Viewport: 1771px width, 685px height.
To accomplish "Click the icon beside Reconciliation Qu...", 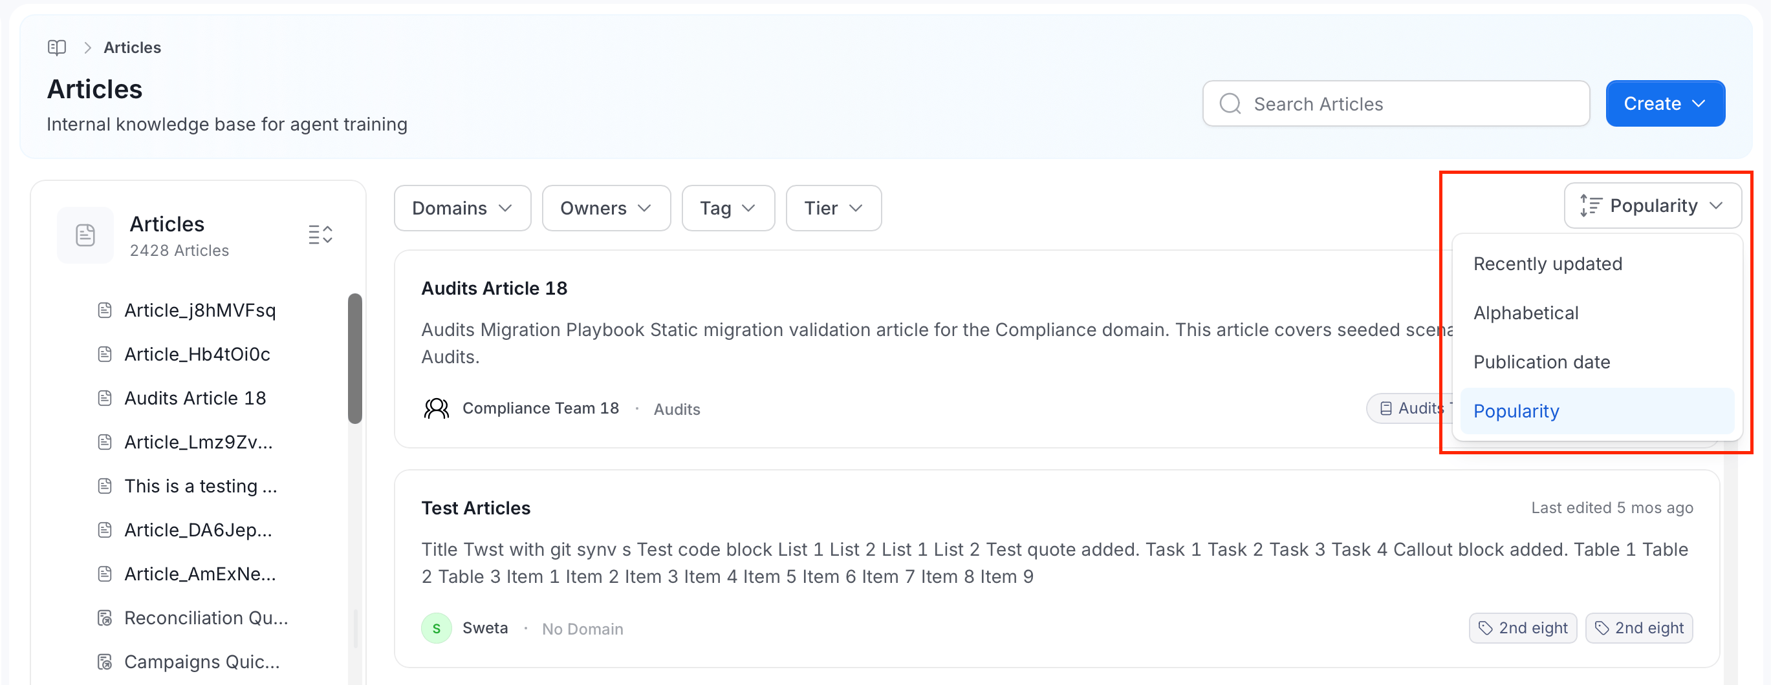I will (x=105, y=618).
